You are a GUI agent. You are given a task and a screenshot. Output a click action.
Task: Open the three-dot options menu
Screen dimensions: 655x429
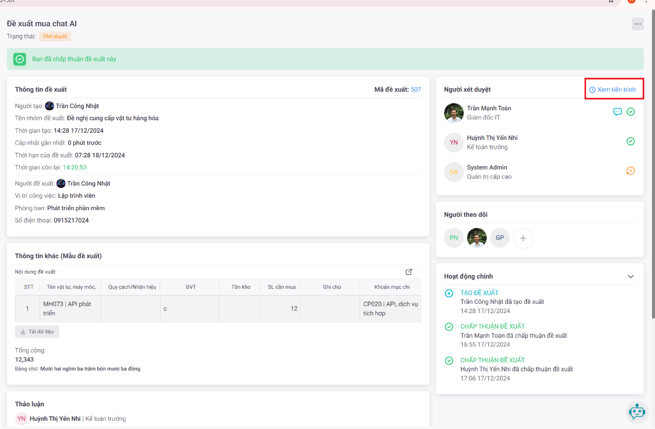tap(638, 24)
